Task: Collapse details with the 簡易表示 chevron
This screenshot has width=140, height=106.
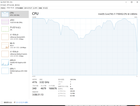Action: click(x=2, y=102)
